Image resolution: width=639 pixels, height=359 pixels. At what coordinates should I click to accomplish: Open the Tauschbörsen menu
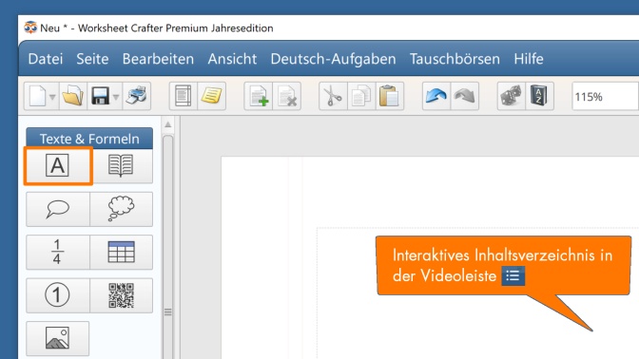pyautogui.click(x=455, y=59)
